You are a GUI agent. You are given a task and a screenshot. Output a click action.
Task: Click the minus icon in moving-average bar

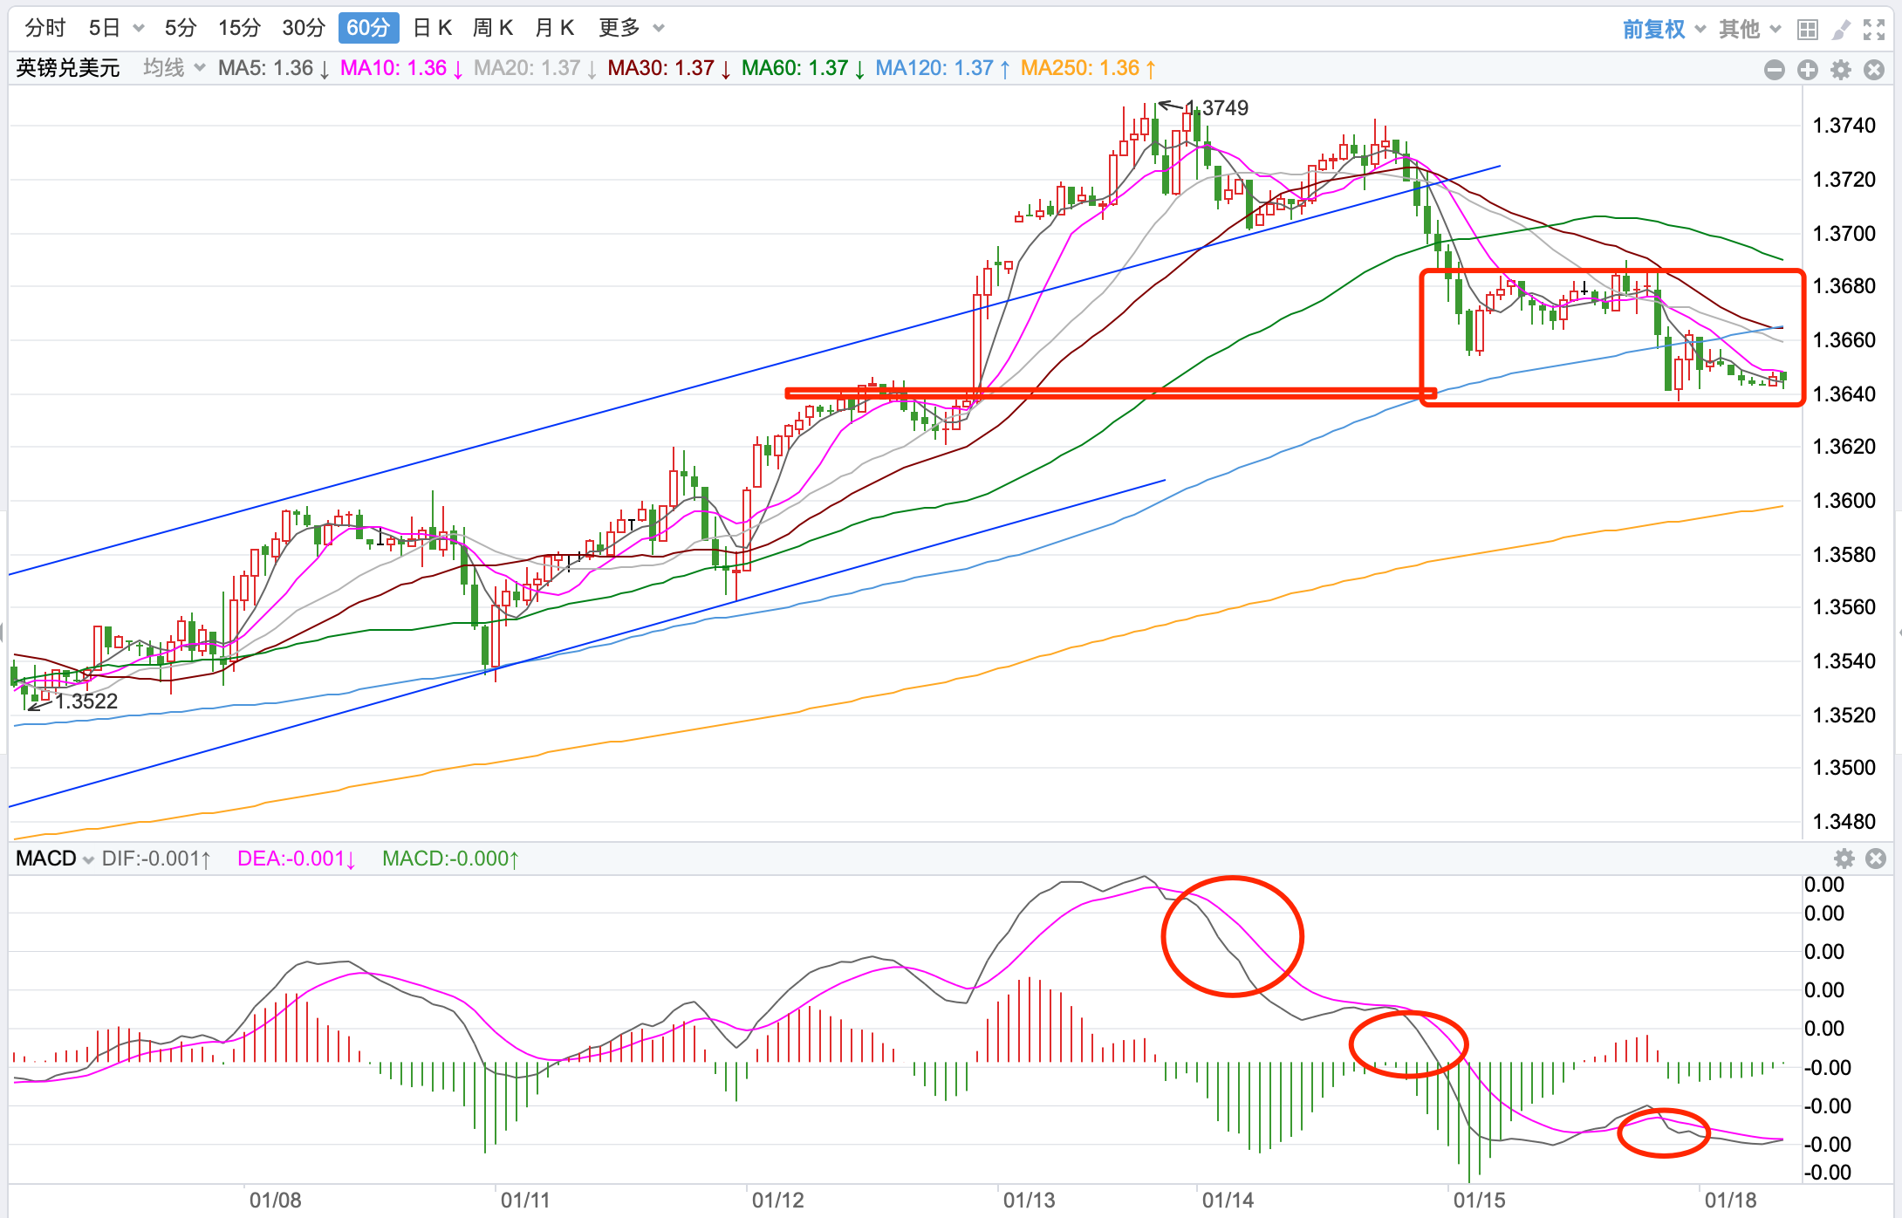coord(1775,70)
